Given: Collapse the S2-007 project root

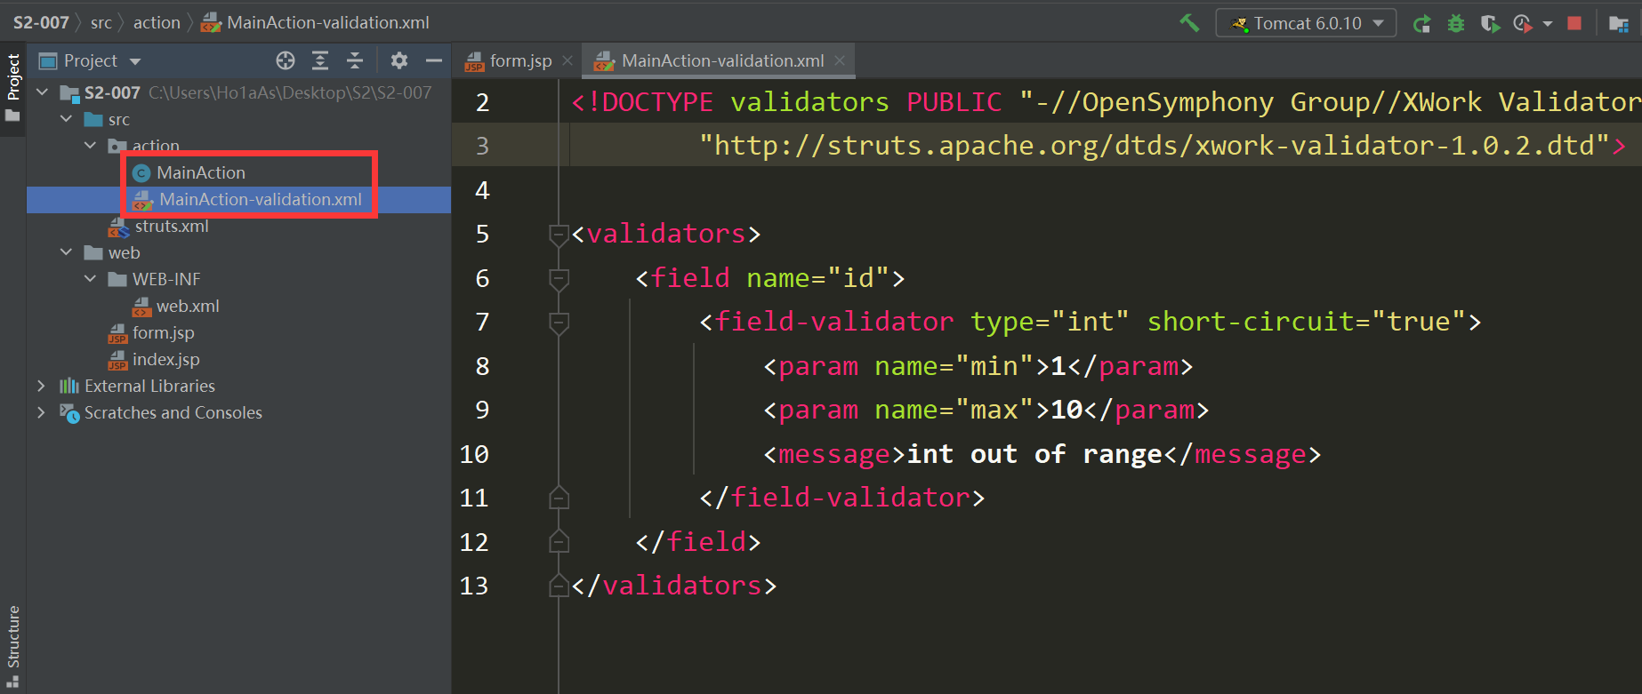Looking at the screenshot, I should [42, 92].
